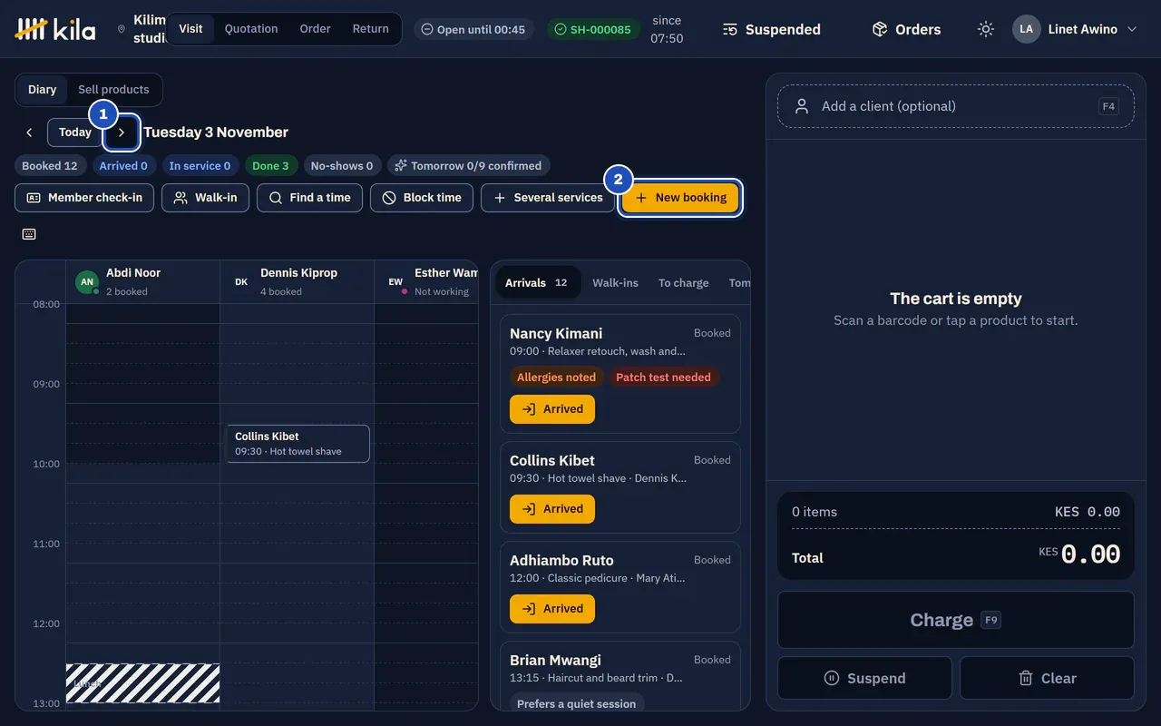Click Tomorrow 0/9 confirmed chip
Screen dimensions: 1161x726
468,165
